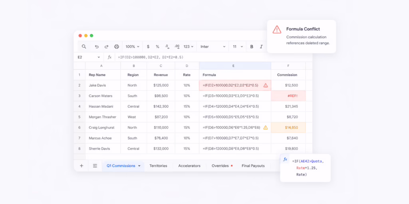Toggle bold formatting

tap(252, 47)
